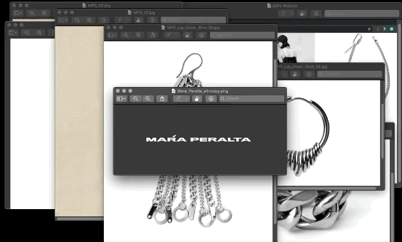402x242 pixels.
Task: Open highlight dropdown arrow in MPS Website window
Action: (x=292, y=13)
